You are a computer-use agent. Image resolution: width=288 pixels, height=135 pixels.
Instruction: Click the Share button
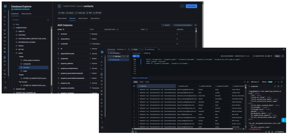pos(277,56)
